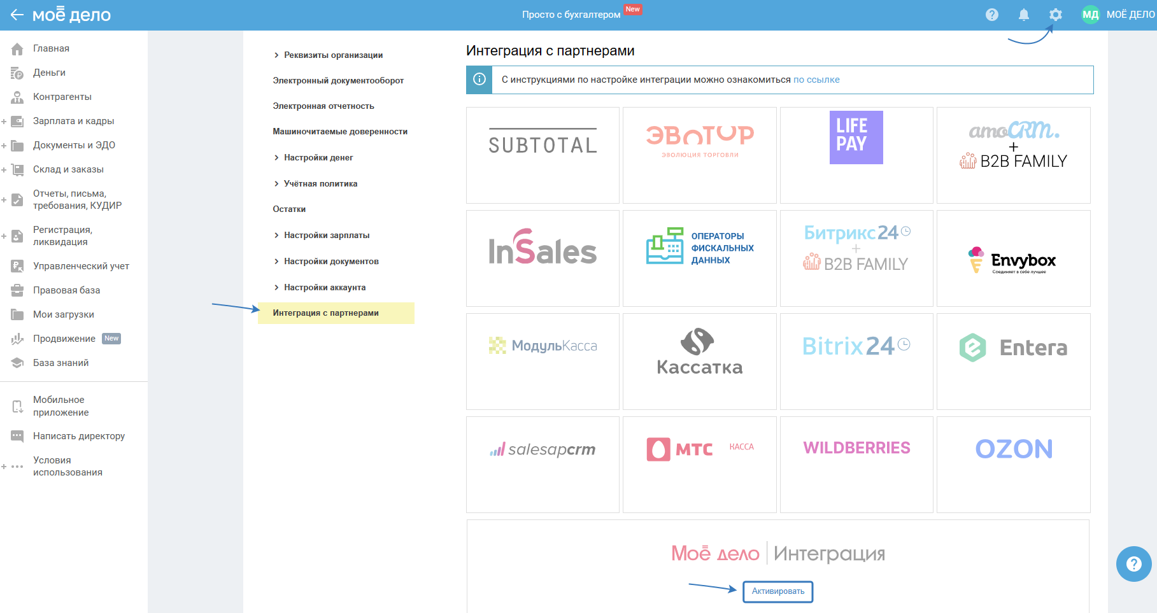The image size is (1157, 613).
Task: Expand Зарплата и кадры with plus sign
Action: click(x=4, y=122)
